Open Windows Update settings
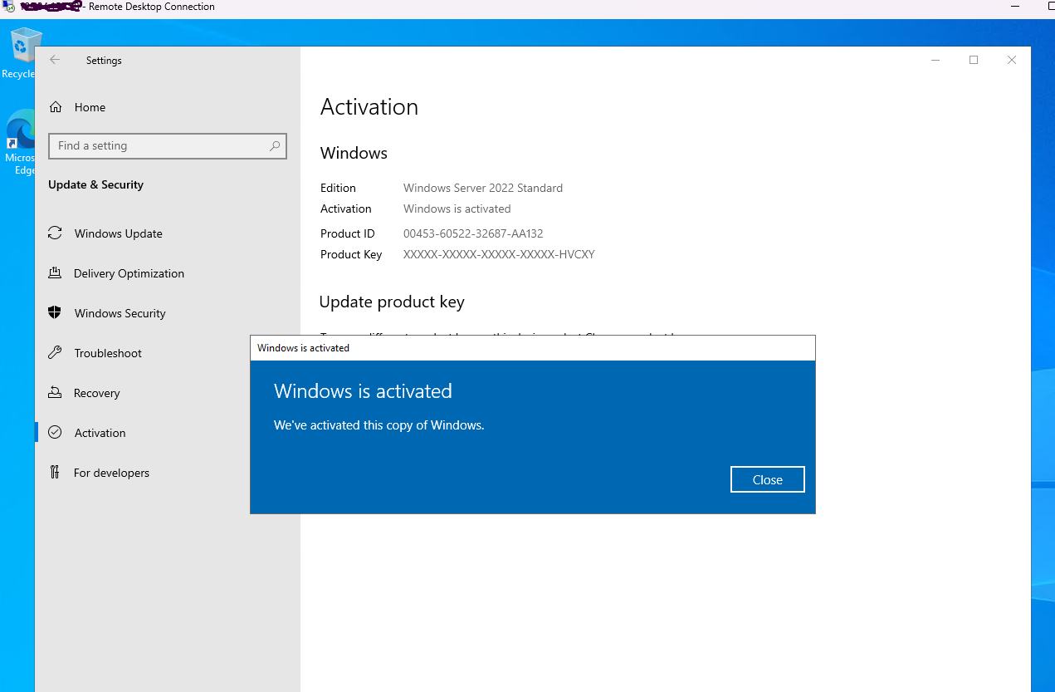The width and height of the screenshot is (1055, 692). (x=118, y=233)
